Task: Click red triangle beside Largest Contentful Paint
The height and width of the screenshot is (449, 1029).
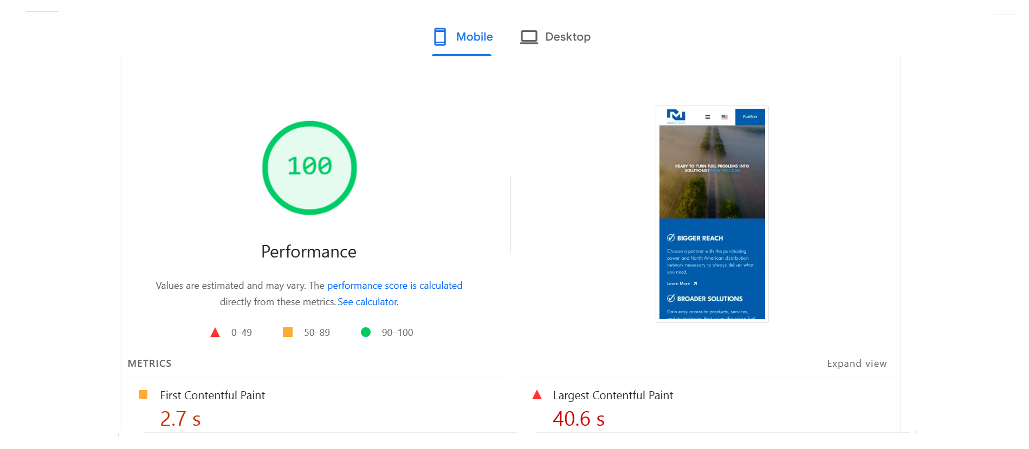Action: pyautogui.click(x=537, y=395)
